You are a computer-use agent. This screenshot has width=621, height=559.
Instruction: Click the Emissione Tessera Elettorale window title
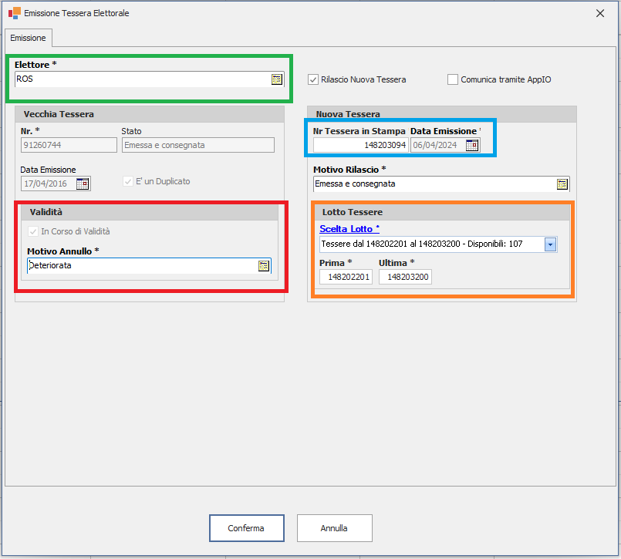(76, 13)
